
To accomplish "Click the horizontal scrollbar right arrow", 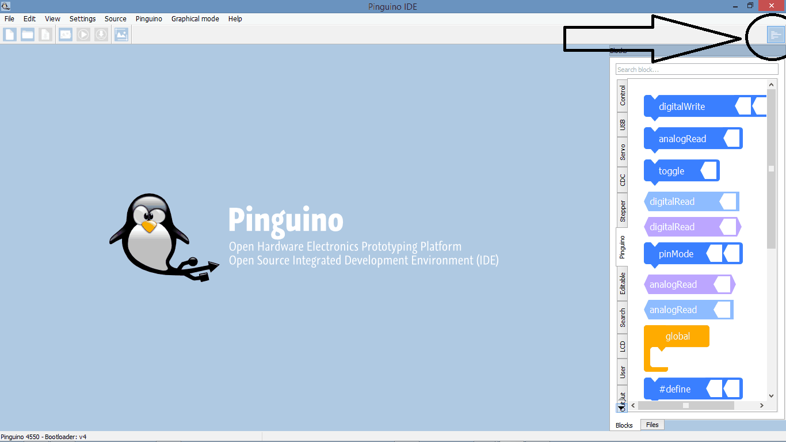I will (x=761, y=406).
